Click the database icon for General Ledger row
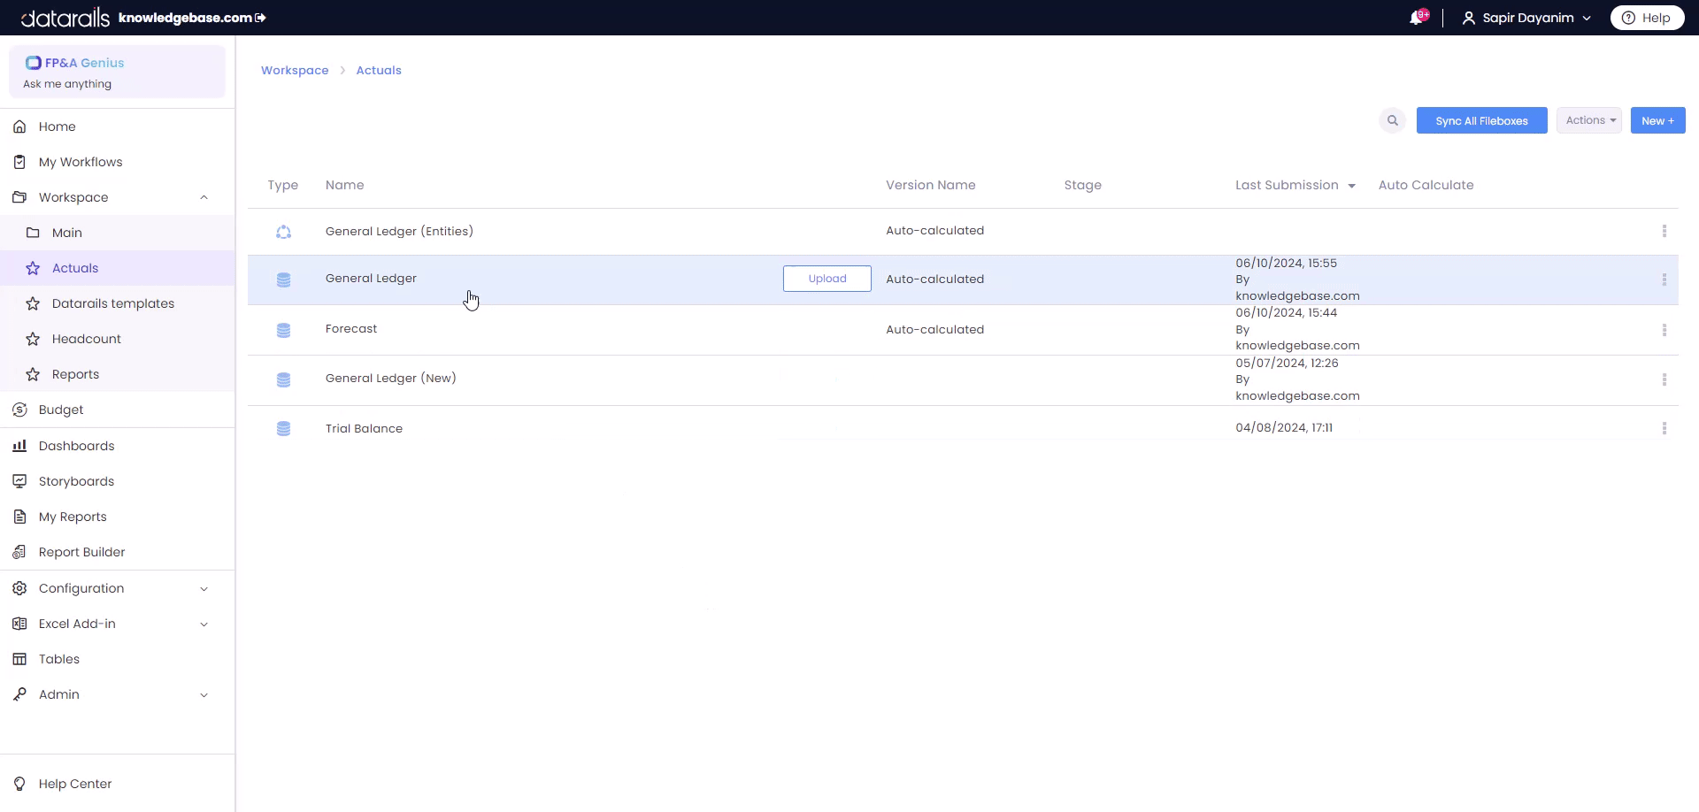The image size is (1699, 812). pos(283,280)
